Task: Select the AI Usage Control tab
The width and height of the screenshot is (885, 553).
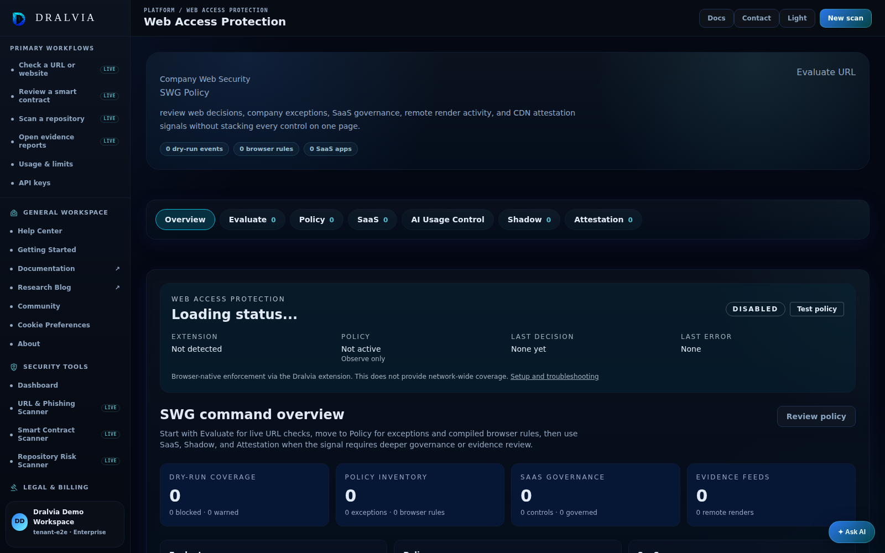Action: pyautogui.click(x=447, y=220)
